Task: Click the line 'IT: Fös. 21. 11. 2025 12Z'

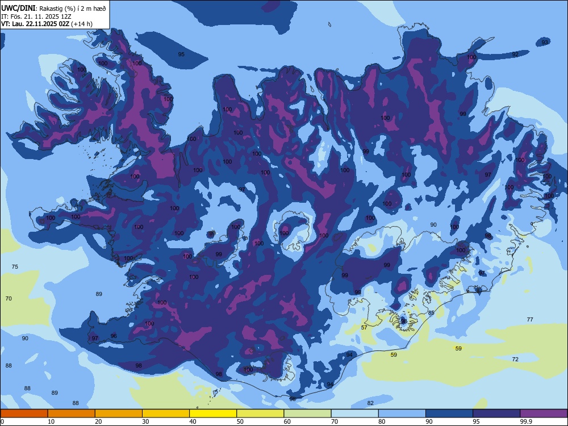Action: pos(36,16)
